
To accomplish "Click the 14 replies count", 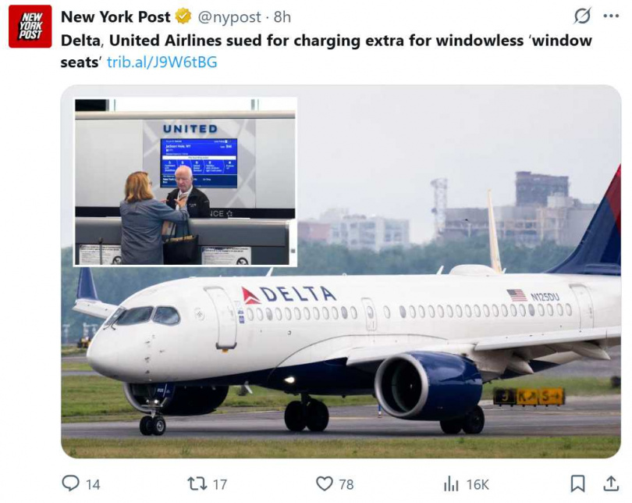I will click(93, 484).
